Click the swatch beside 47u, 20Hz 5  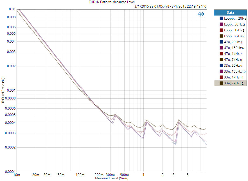pos(222,42)
